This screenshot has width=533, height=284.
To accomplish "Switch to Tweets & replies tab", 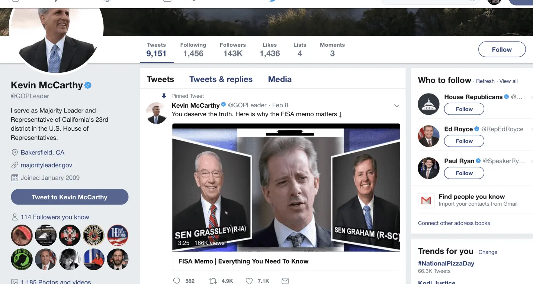I will click(x=221, y=79).
